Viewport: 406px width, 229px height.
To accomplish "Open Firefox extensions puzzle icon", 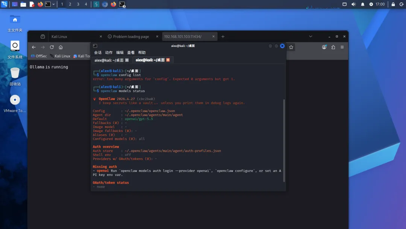I will coord(333,47).
